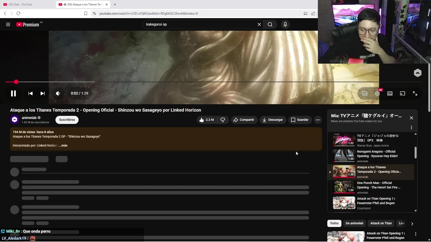Subscribe to animelab with Suscribirse
The height and width of the screenshot is (242, 431).
click(67, 120)
